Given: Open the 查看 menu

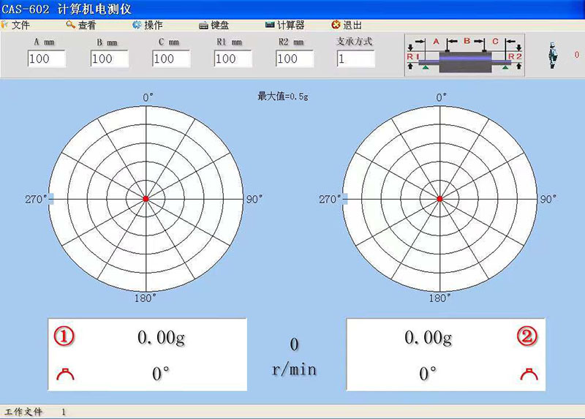Looking at the screenshot, I should (x=87, y=25).
